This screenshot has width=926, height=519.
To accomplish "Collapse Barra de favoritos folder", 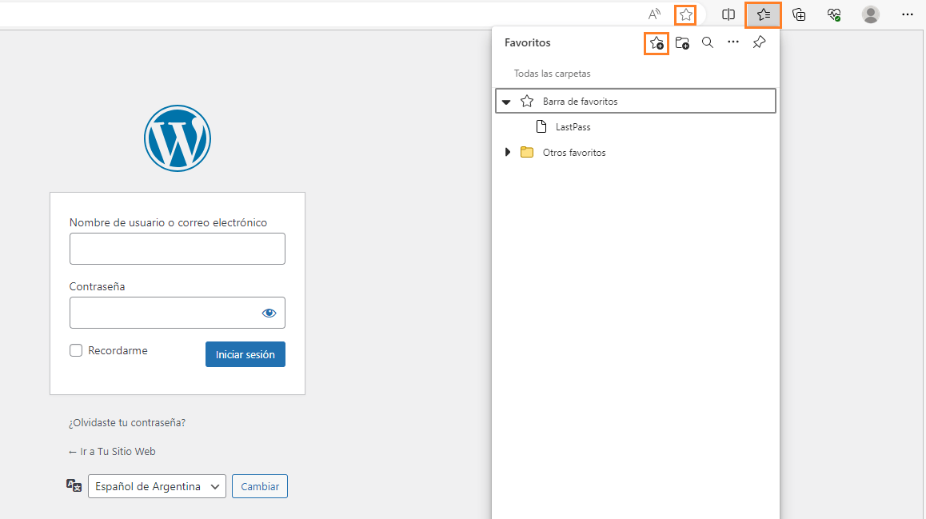I will [x=506, y=102].
